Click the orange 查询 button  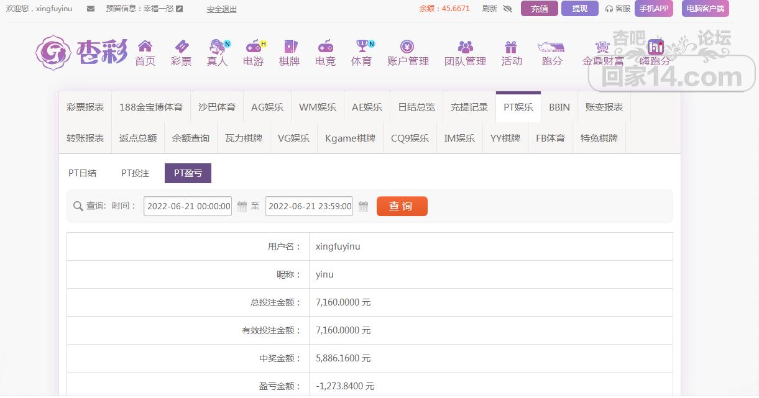point(402,206)
